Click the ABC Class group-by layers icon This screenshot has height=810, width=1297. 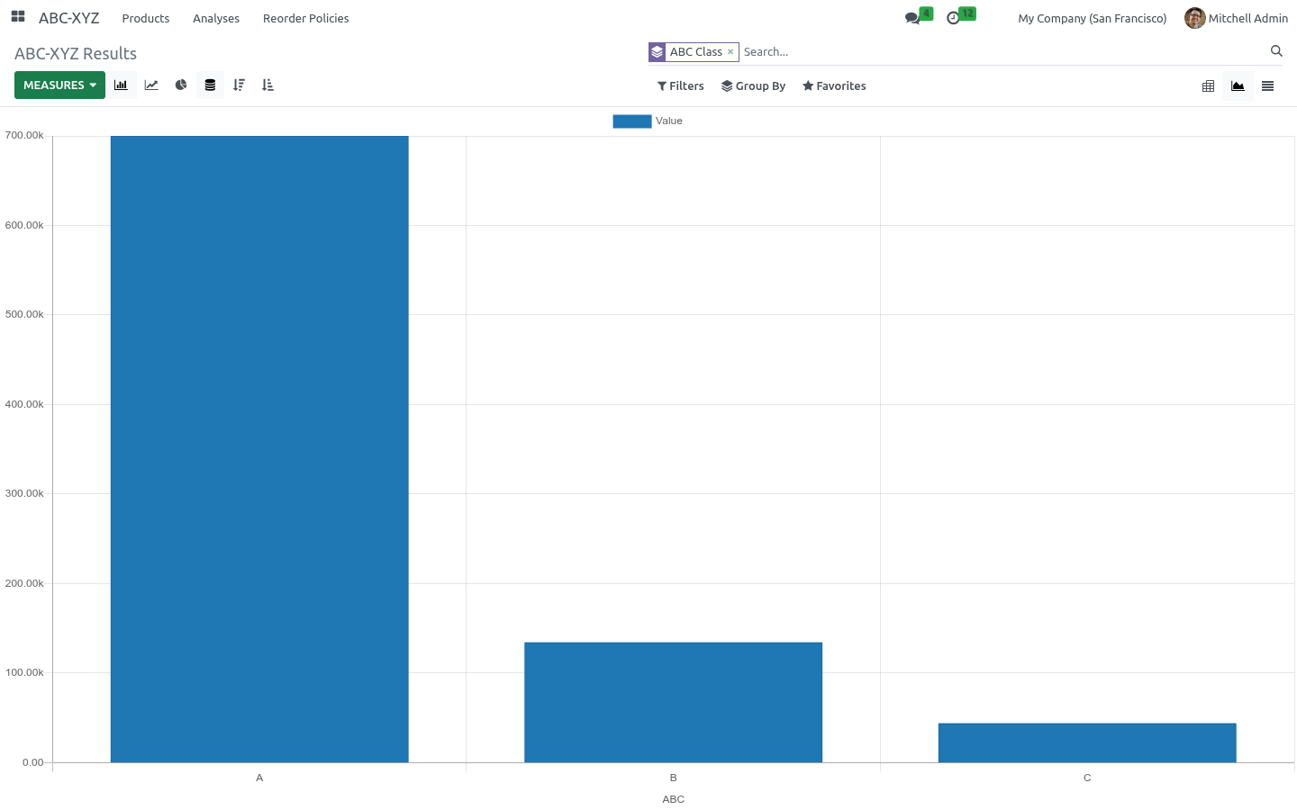(658, 52)
